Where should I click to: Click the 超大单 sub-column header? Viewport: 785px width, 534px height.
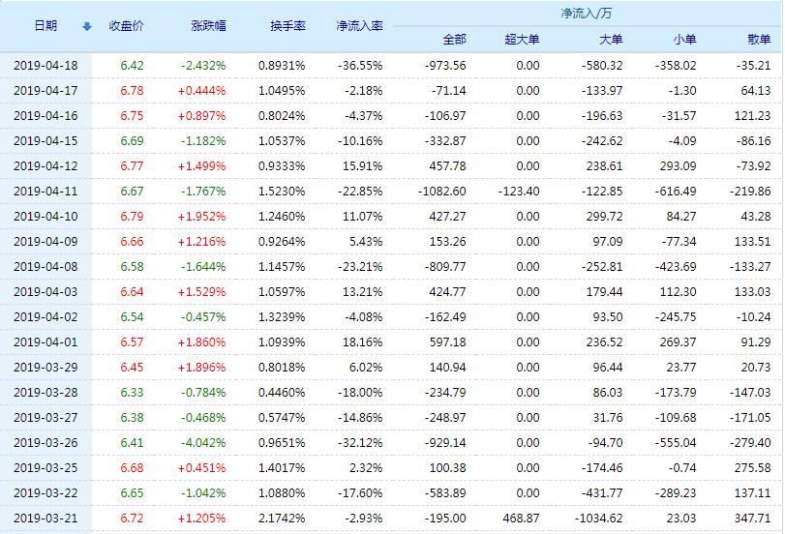coord(523,40)
